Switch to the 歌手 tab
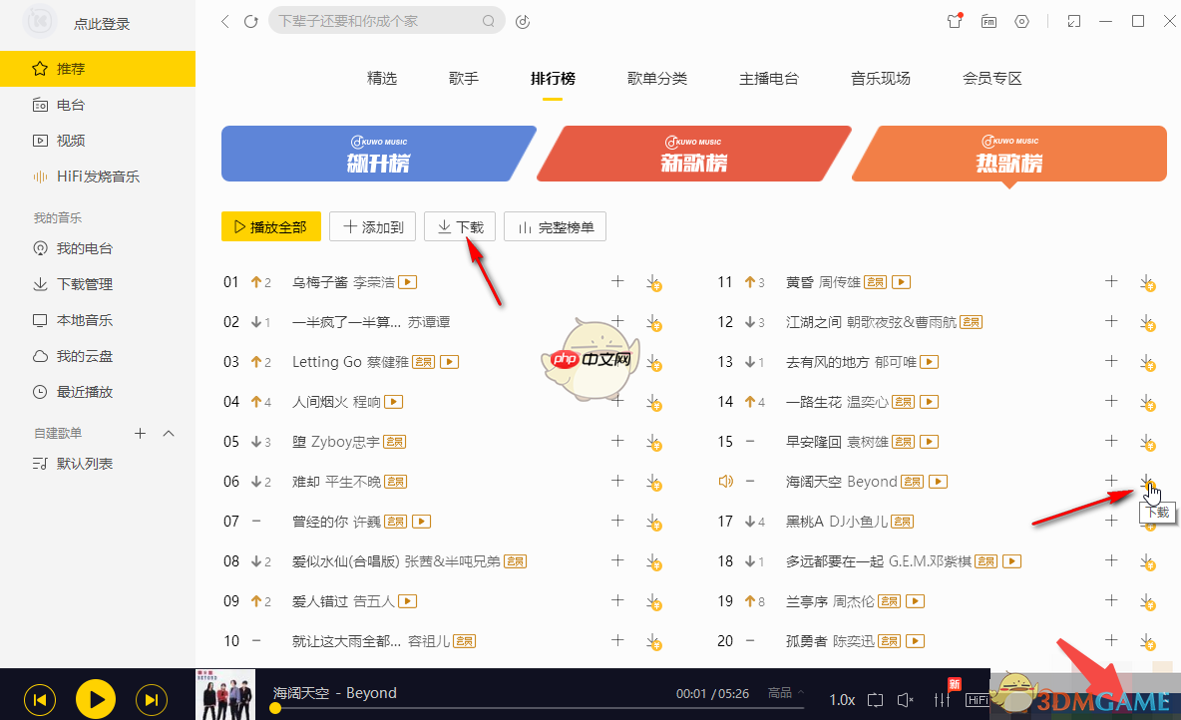This screenshot has height=720, width=1181. (463, 78)
